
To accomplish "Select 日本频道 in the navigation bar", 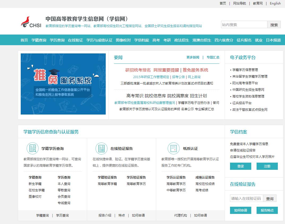I will pos(273,40).
